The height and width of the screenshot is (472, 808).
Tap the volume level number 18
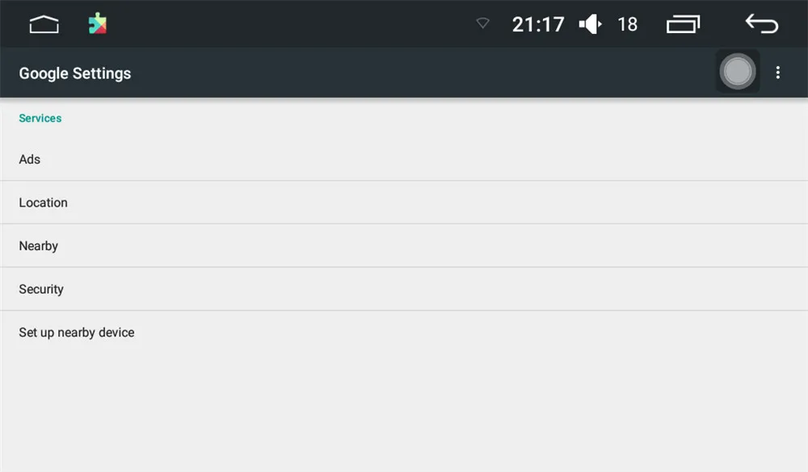[x=627, y=24]
